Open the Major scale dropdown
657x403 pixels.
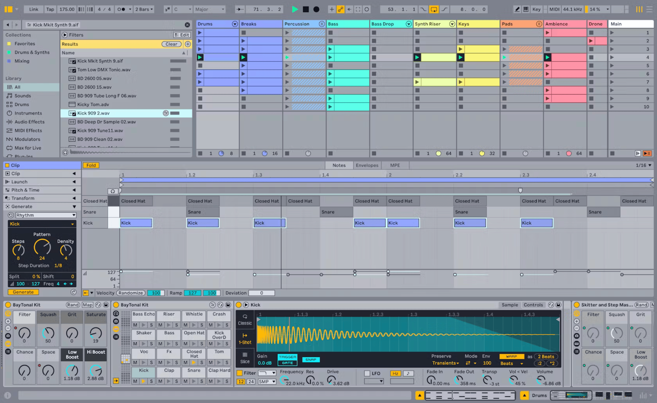[209, 9]
